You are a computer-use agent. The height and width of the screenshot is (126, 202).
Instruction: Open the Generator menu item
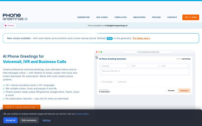84,17
